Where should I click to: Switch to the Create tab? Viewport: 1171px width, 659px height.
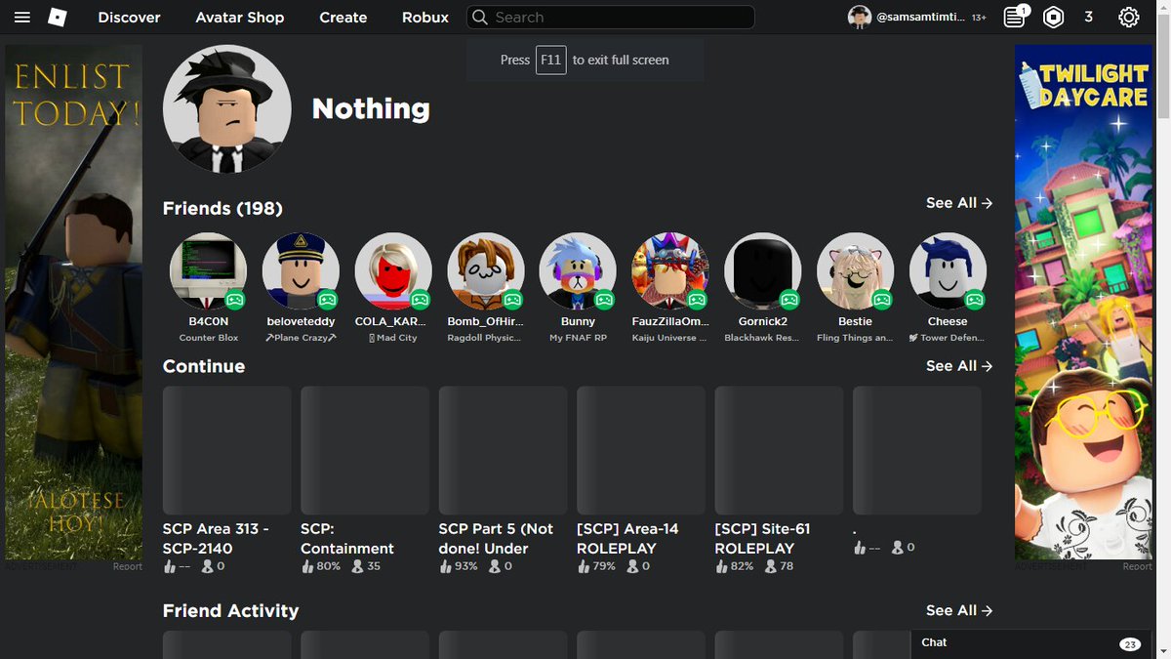coord(343,17)
